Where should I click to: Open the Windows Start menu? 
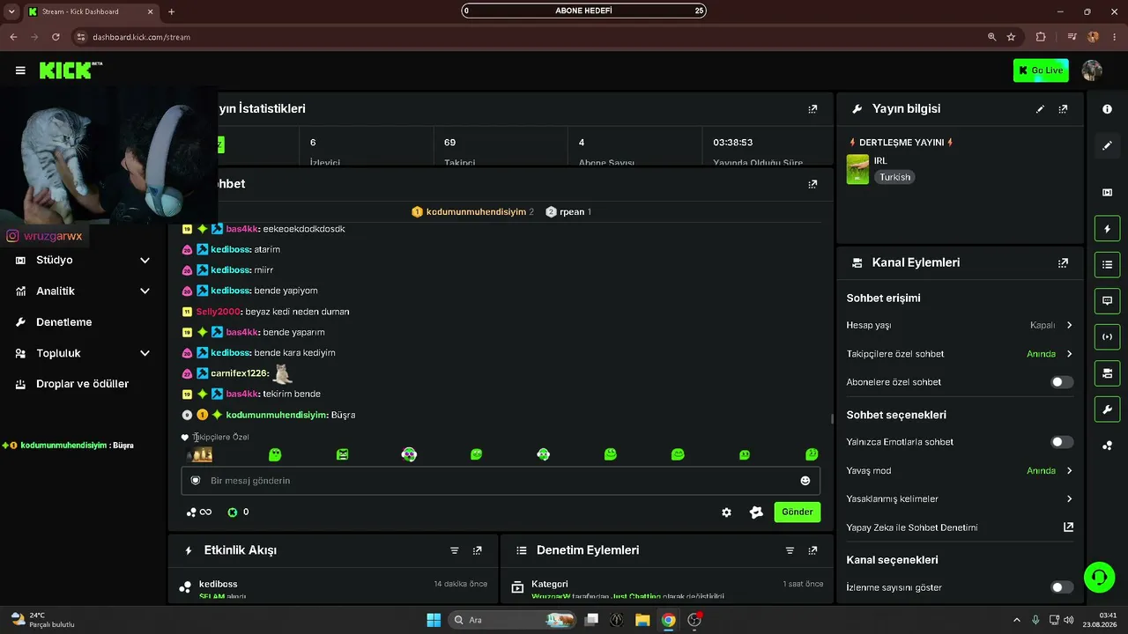434,620
